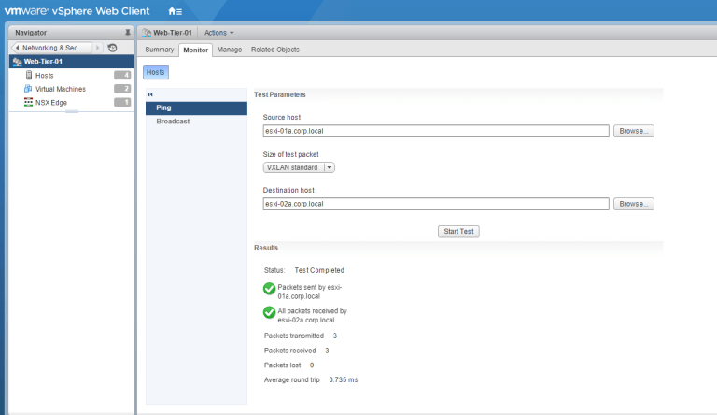Image resolution: width=717 pixels, height=415 pixels.
Task: Click the Hosts device icon in Navigator
Action: [x=28, y=75]
